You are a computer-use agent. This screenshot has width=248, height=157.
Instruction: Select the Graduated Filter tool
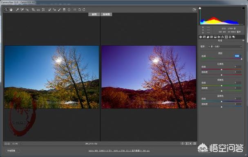pyautogui.click(x=64, y=10)
